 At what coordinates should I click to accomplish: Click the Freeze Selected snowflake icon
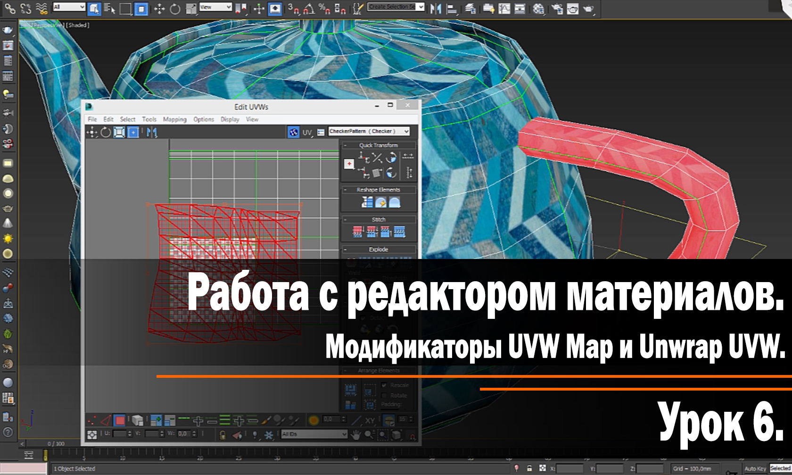coord(269,434)
